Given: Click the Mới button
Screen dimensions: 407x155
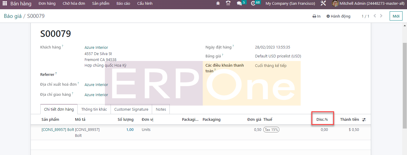Looking at the screenshot, I should 396,16.
